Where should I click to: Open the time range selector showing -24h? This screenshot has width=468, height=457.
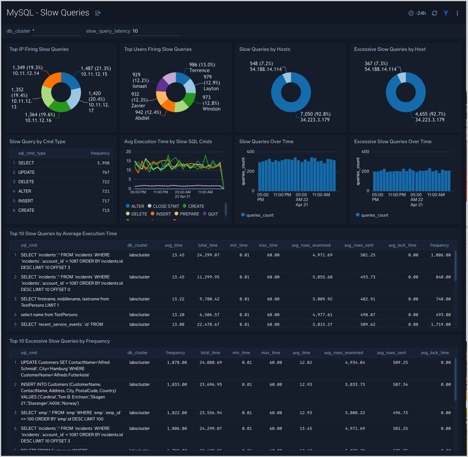click(417, 13)
